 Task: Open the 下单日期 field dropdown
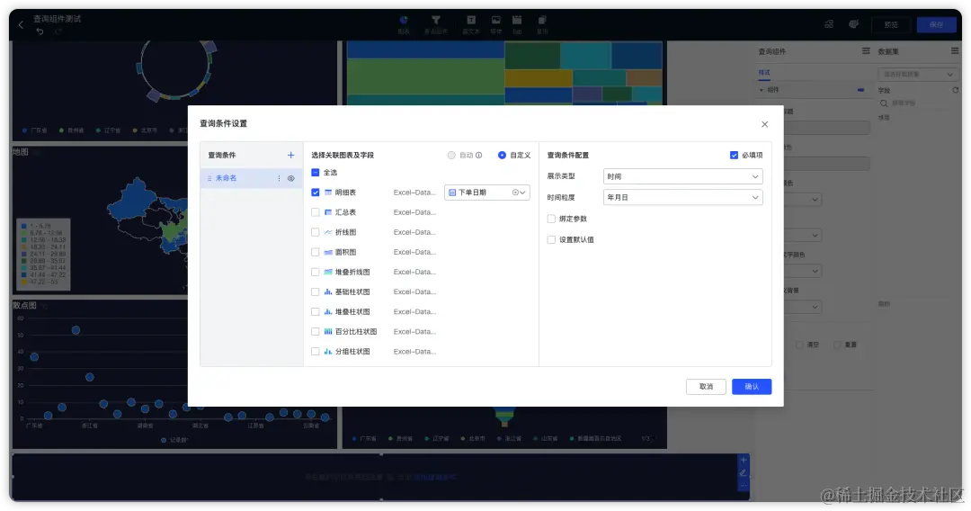pyautogui.click(x=486, y=193)
